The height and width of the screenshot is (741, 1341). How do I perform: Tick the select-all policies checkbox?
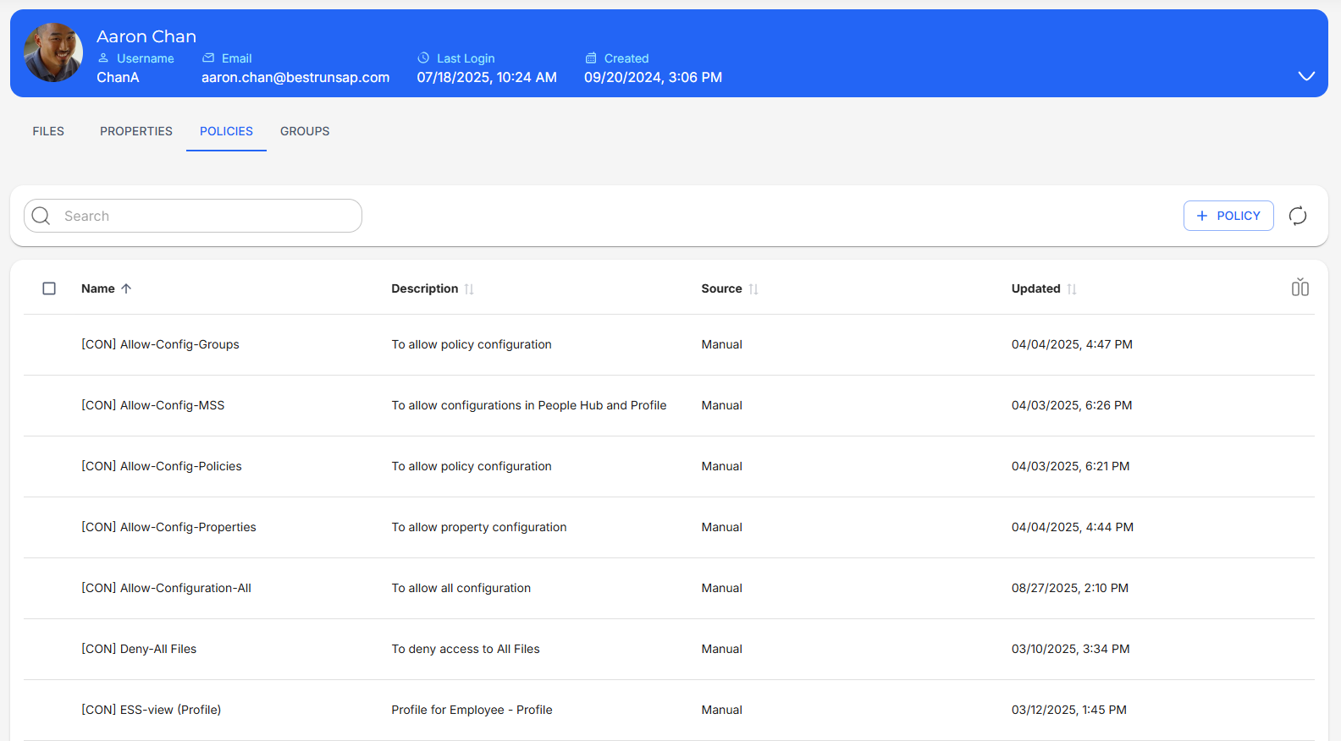click(x=49, y=288)
